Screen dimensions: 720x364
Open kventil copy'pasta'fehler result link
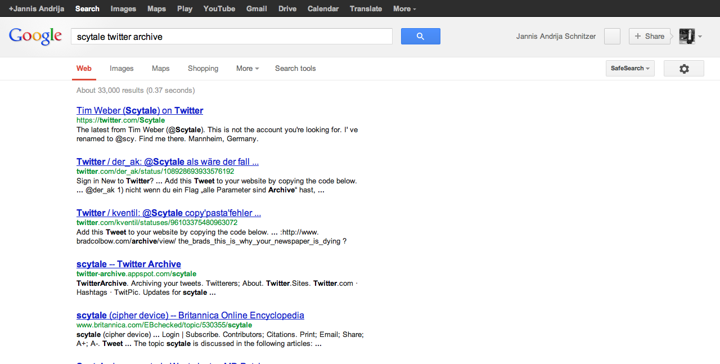pos(169,213)
